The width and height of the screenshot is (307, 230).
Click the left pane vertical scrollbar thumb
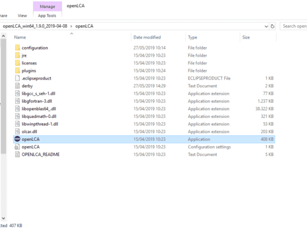[x=3, y=96]
